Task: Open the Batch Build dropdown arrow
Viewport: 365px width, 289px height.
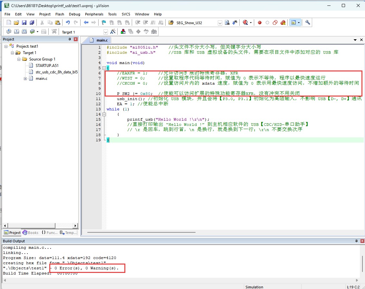Action: point(37,32)
